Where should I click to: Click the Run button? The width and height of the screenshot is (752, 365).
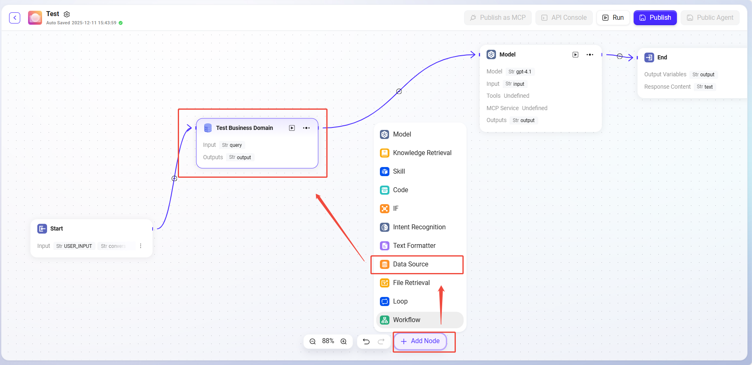pyautogui.click(x=613, y=18)
